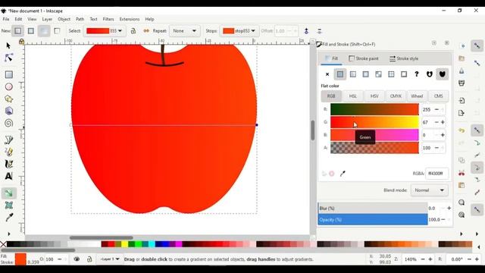The width and height of the screenshot is (485, 273).
Task: Select the Star polygon tool
Action: click(8, 99)
